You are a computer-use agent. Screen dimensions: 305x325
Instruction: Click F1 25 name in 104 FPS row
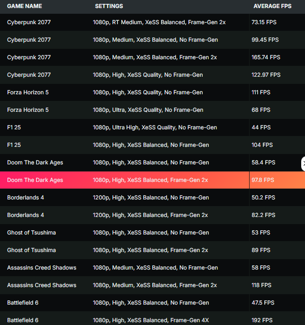(14, 145)
